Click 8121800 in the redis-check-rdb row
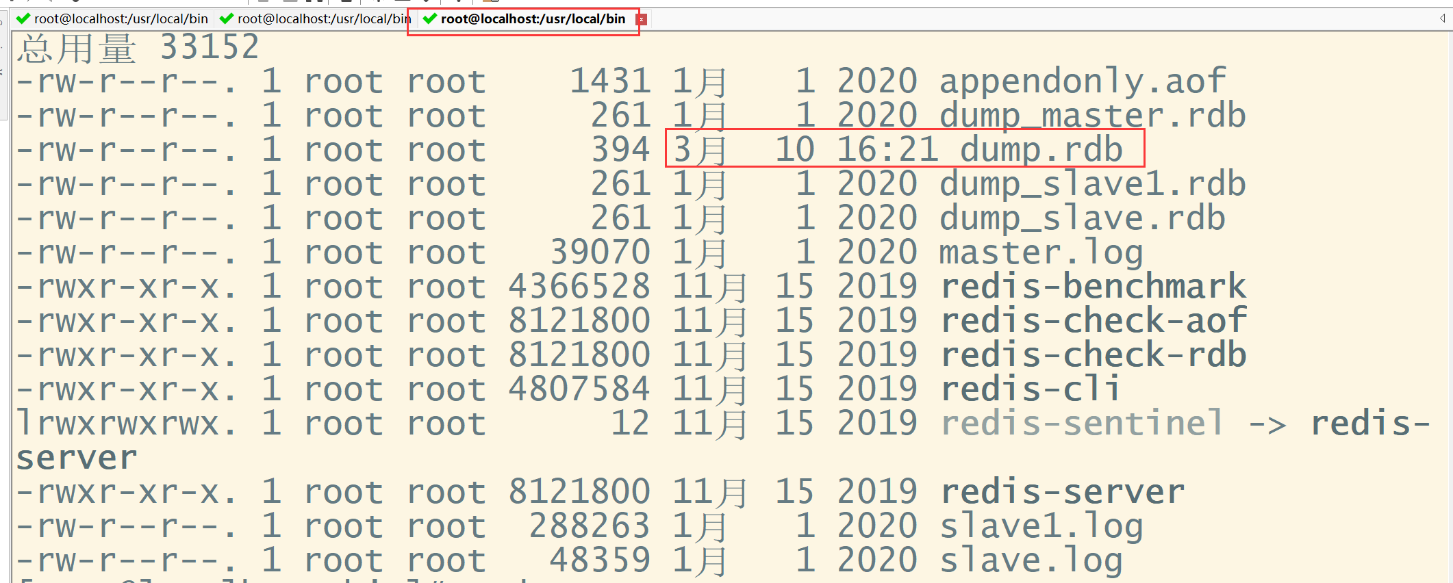The height and width of the screenshot is (583, 1453). tap(579, 355)
